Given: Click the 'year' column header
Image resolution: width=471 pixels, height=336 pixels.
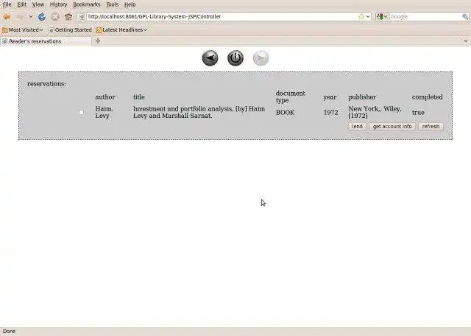Looking at the screenshot, I should click(x=330, y=97).
